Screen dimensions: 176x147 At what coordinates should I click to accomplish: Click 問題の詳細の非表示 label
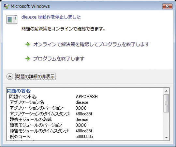click(35, 77)
